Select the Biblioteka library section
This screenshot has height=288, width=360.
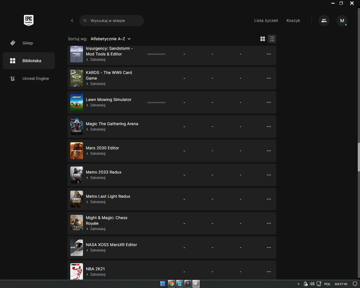[29, 61]
